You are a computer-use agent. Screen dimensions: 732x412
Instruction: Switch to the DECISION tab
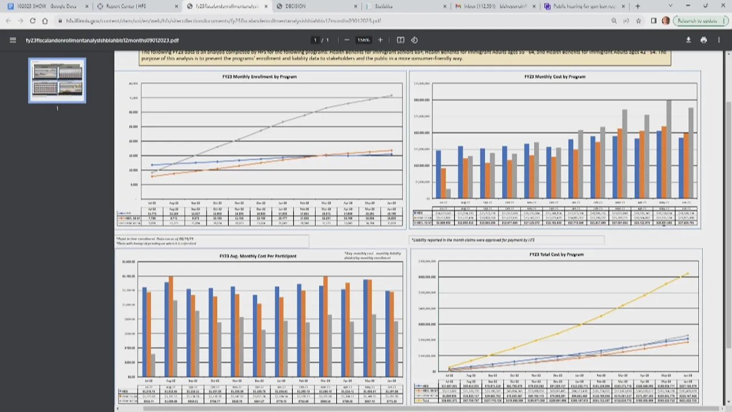(317, 6)
